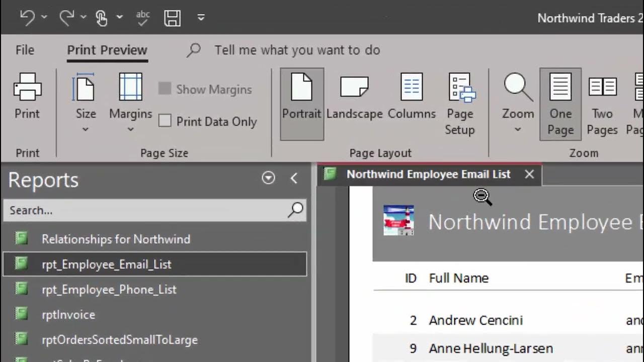
Task: Click the report icon beside rpt_Employee_Email_List
Action: [21, 263]
